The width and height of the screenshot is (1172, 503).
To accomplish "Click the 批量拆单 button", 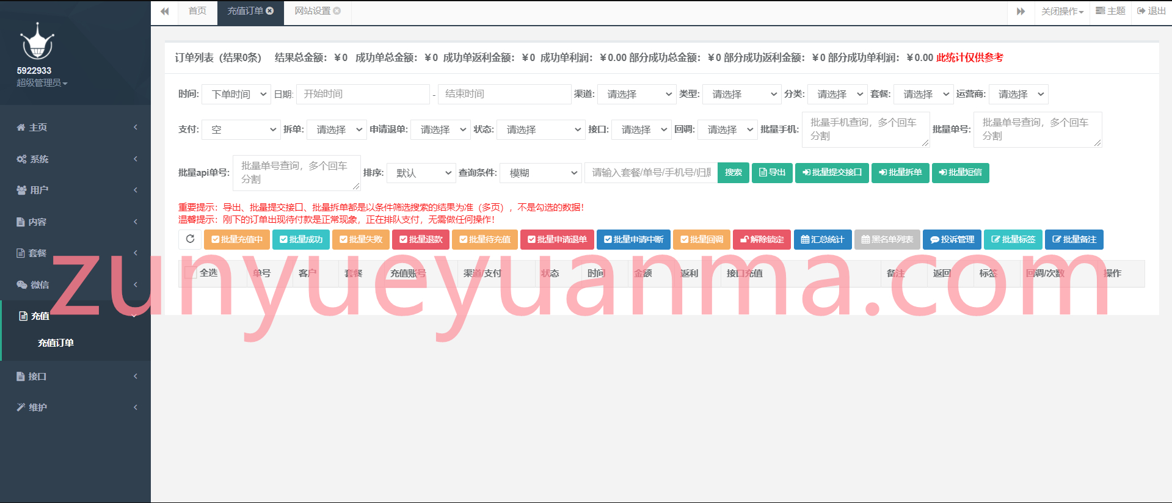I will [900, 173].
